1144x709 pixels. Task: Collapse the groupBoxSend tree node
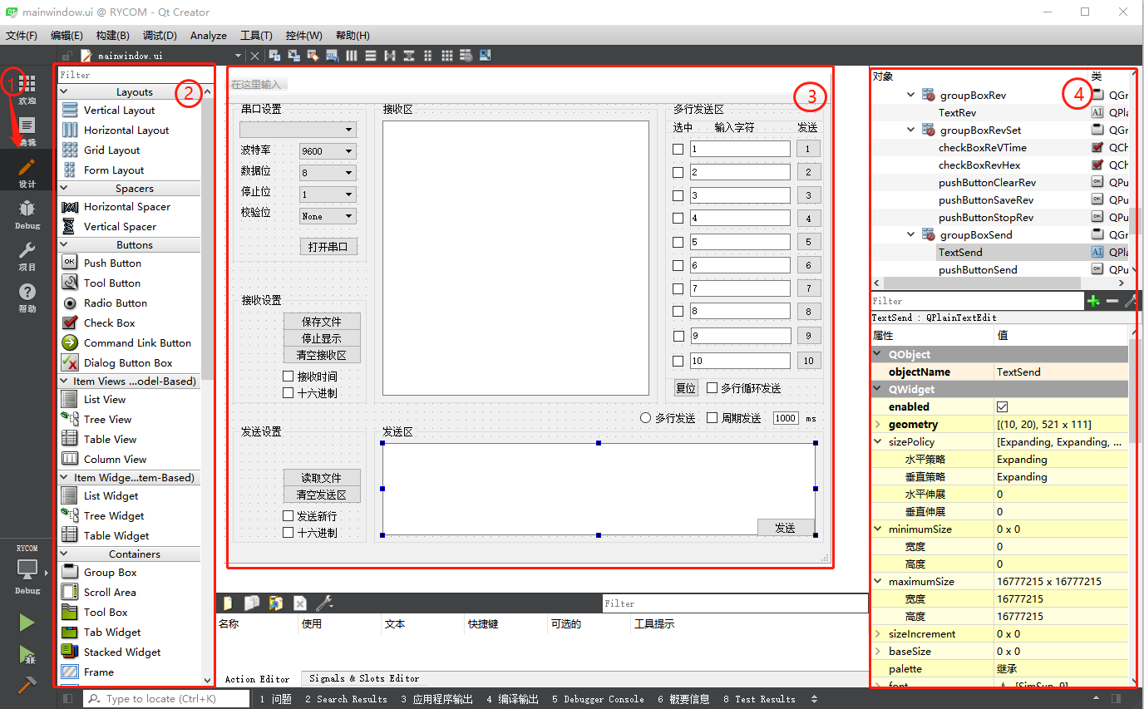912,235
